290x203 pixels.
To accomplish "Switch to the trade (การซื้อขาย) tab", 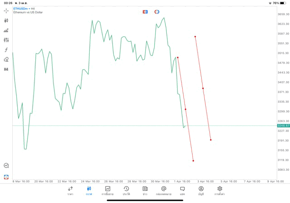I will [107, 191].
